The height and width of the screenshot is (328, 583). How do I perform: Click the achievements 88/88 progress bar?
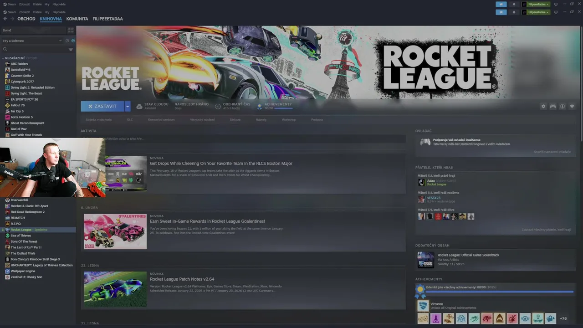(x=500, y=292)
